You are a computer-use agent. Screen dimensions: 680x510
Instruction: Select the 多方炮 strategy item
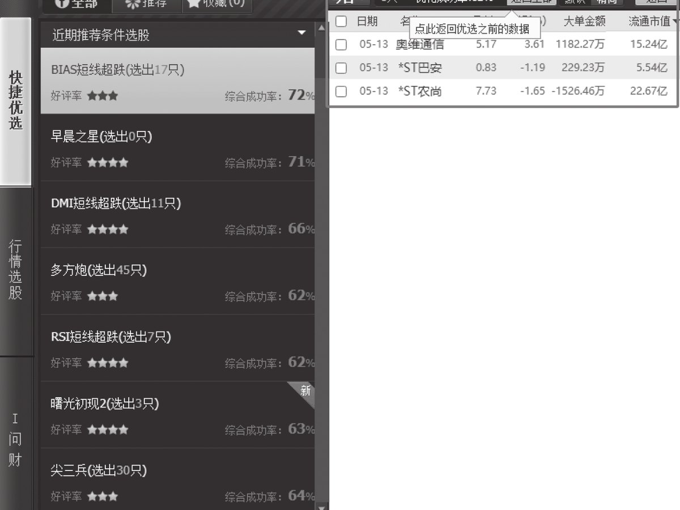[177, 282]
